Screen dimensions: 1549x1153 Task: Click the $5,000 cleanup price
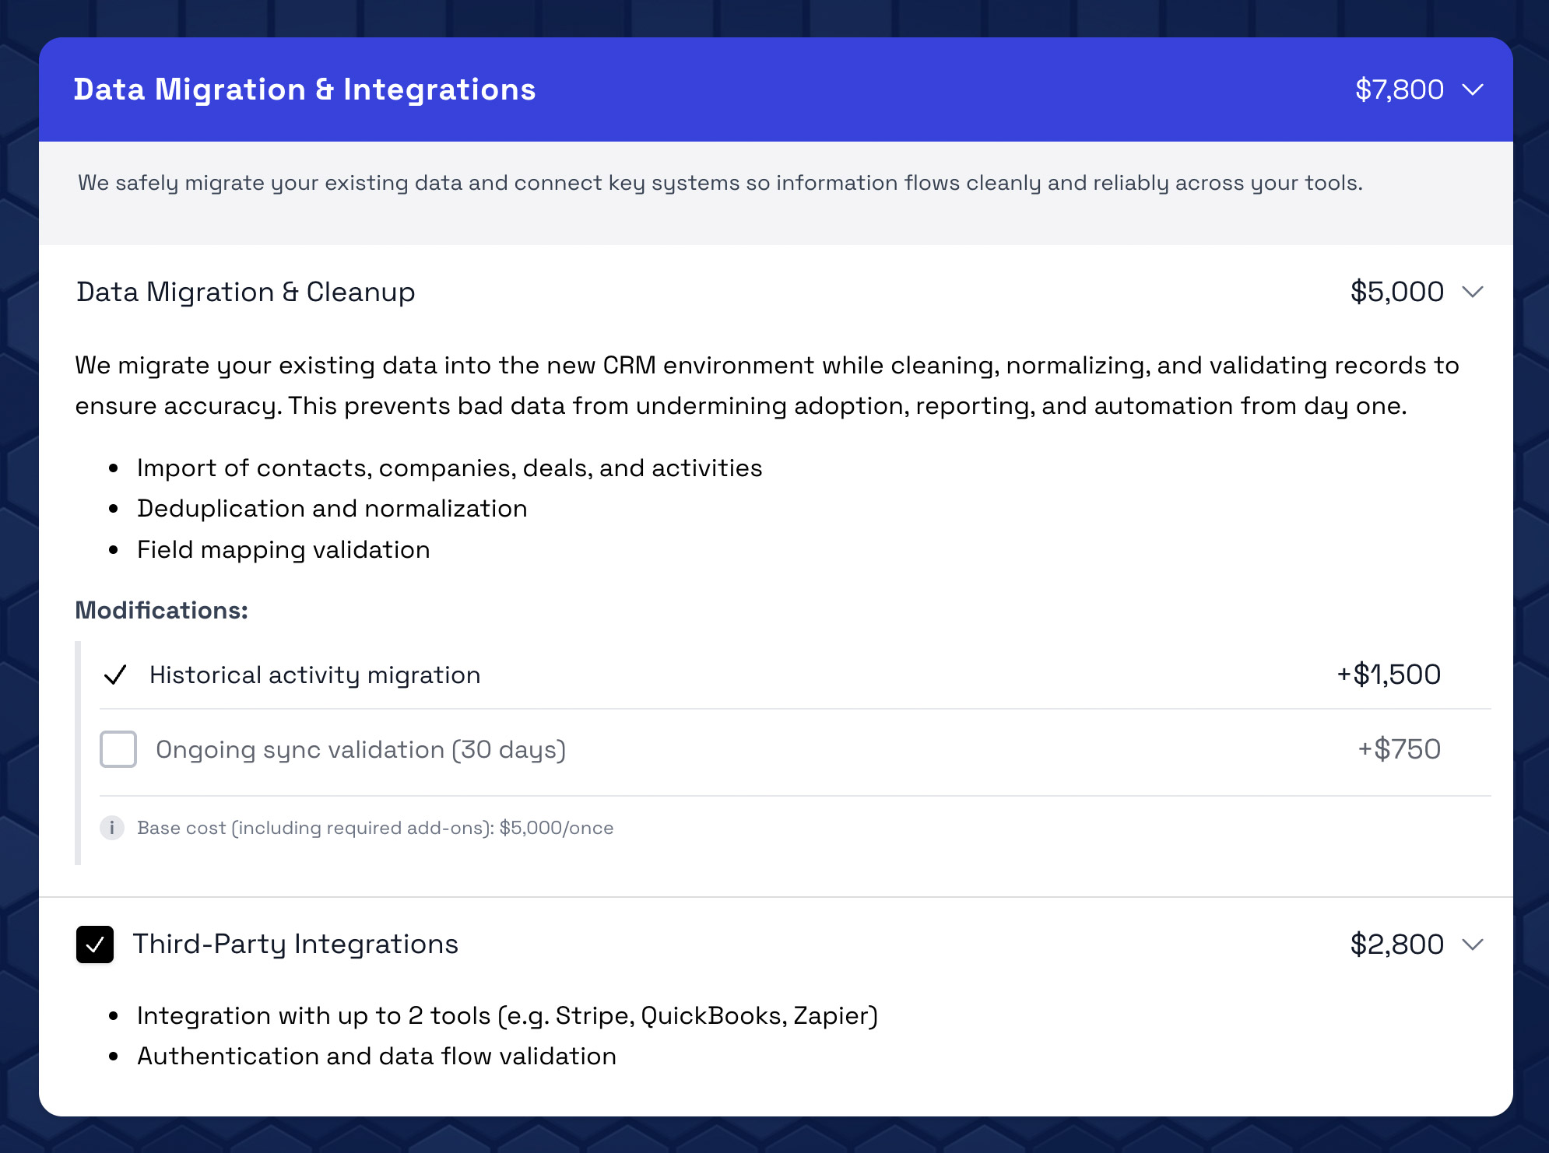(1396, 293)
